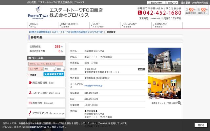Open the Cookie policy link in banner
This screenshot has height=131, width=210.
pyautogui.click(x=34, y=127)
